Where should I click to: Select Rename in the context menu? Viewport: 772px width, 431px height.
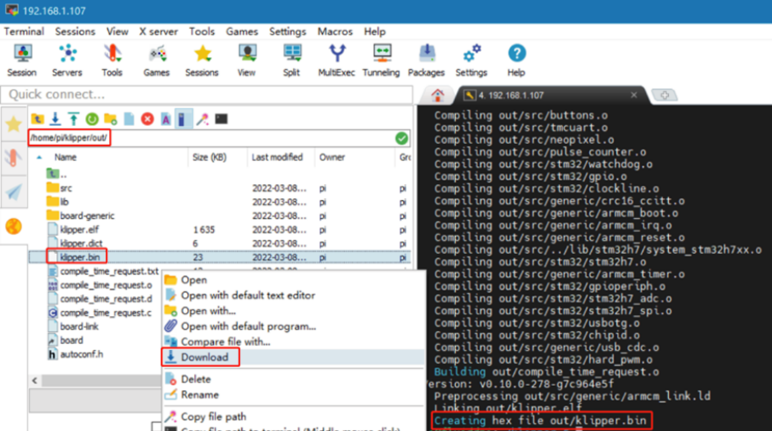pyautogui.click(x=199, y=394)
